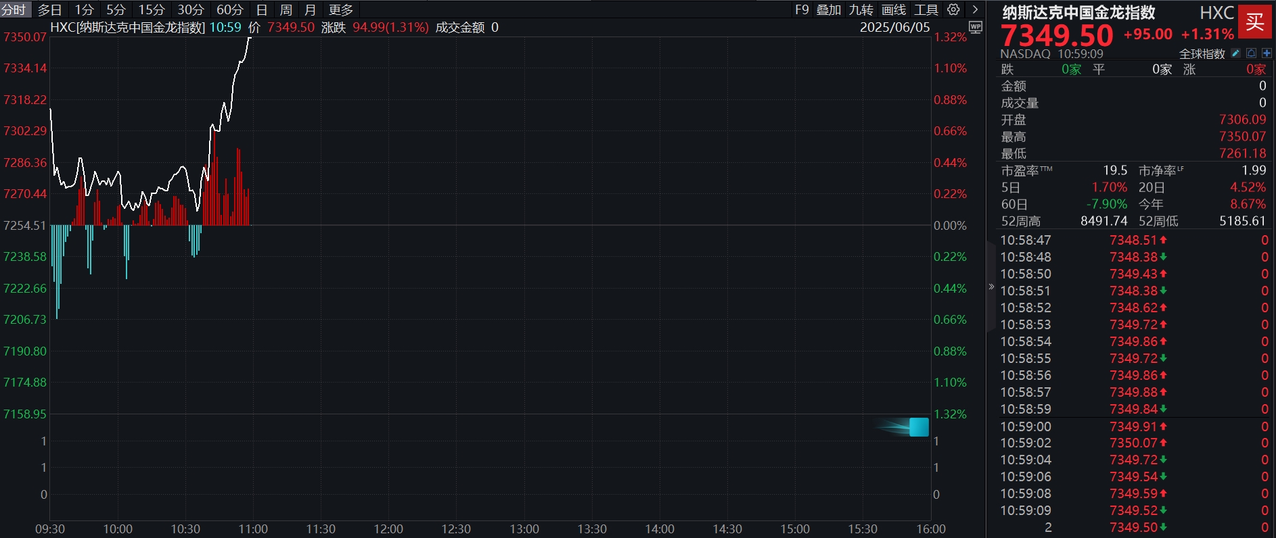Switch to the 多日 multi-day tab
Viewport: 1276px width, 538px height.
49,9
